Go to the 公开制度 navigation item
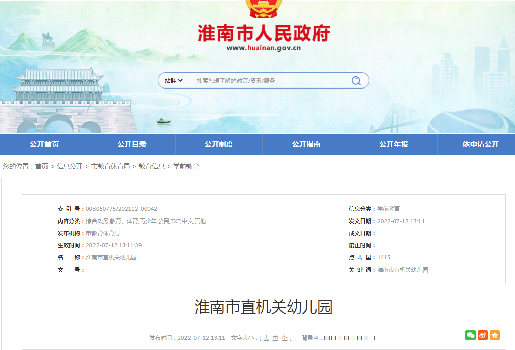Viewport: 515px width, 350px height. (x=219, y=144)
